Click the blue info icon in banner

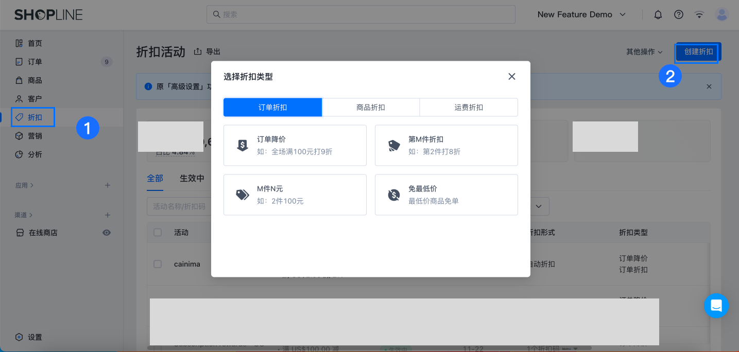[x=148, y=86]
